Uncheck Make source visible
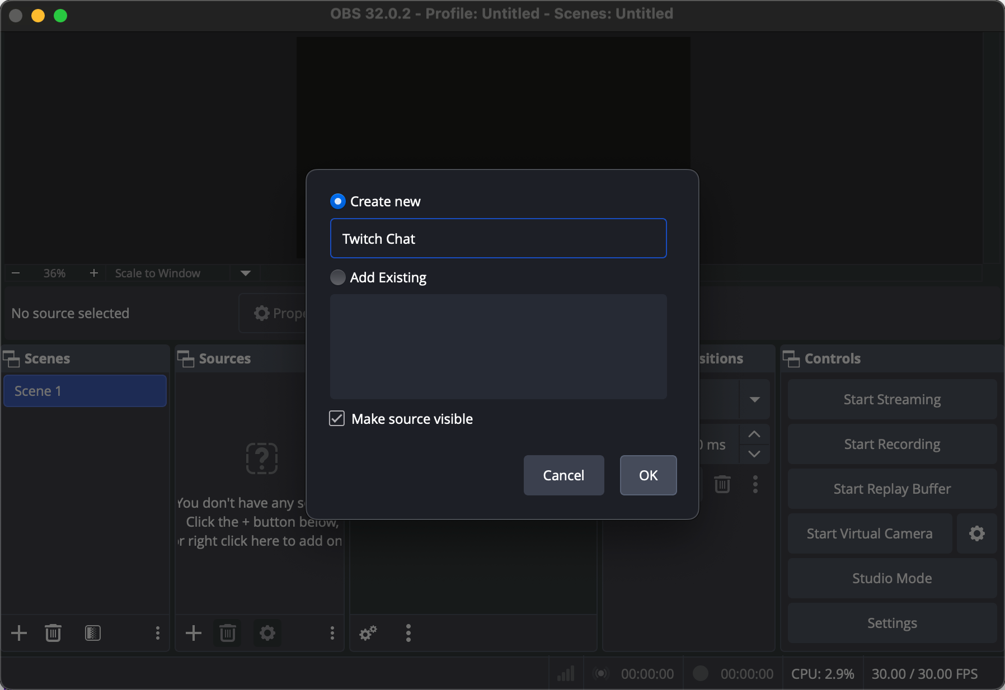This screenshot has width=1005, height=690. 337,418
